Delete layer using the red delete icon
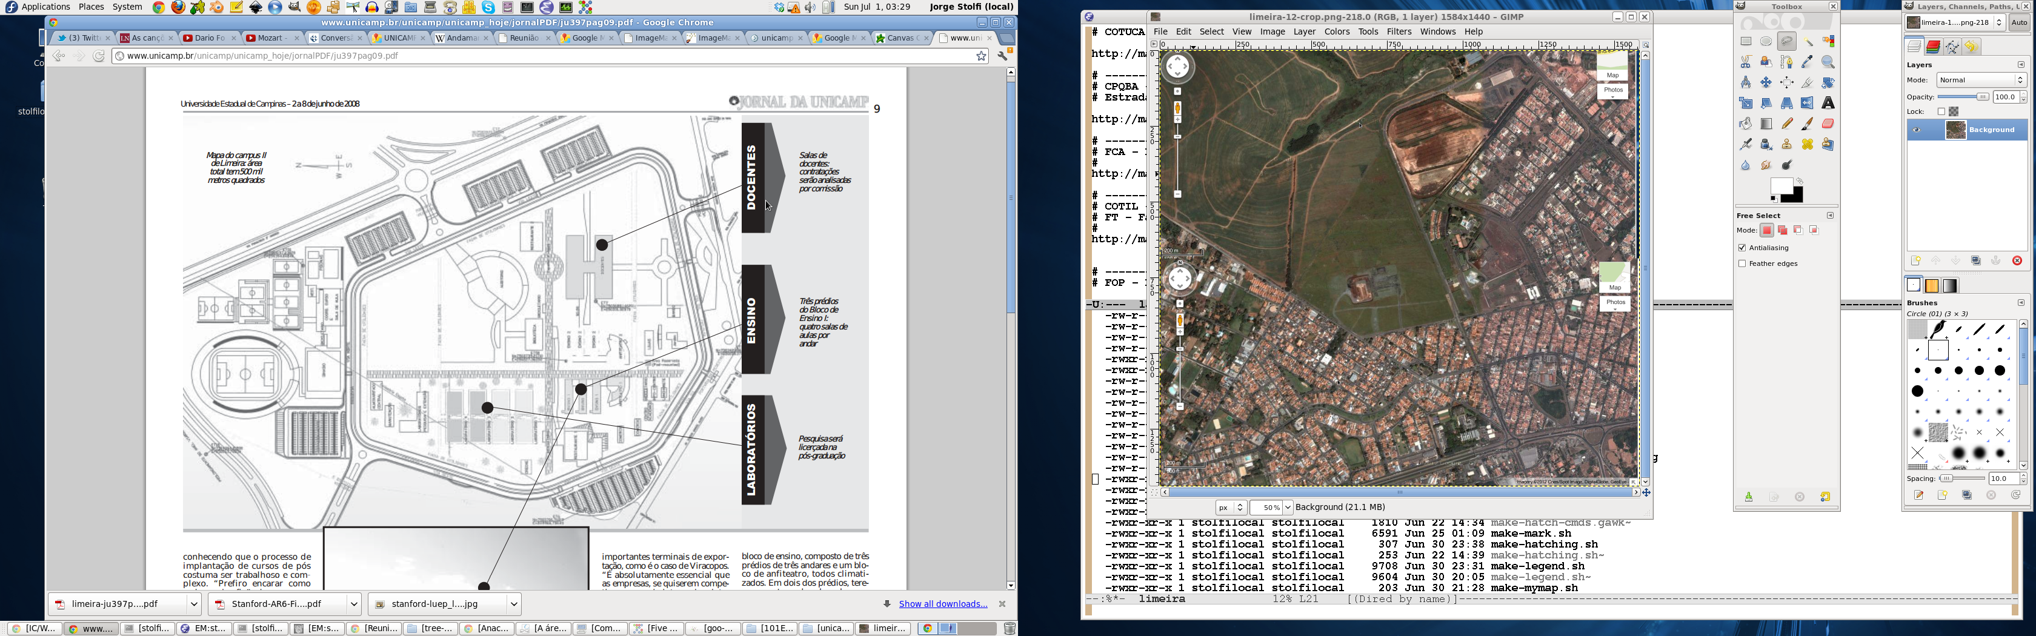 click(x=2016, y=260)
